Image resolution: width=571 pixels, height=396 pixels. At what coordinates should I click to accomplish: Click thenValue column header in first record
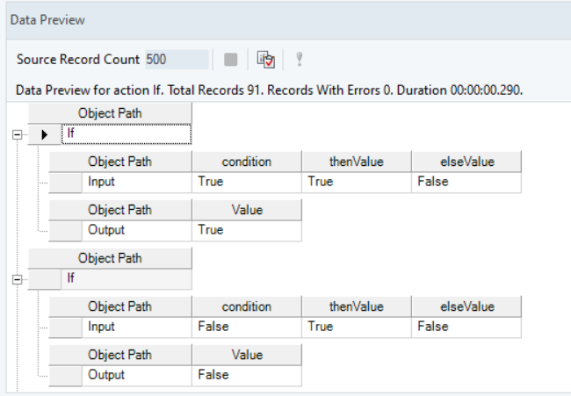click(356, 162)
